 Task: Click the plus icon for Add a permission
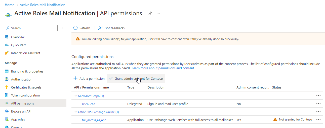pos(75,78)
